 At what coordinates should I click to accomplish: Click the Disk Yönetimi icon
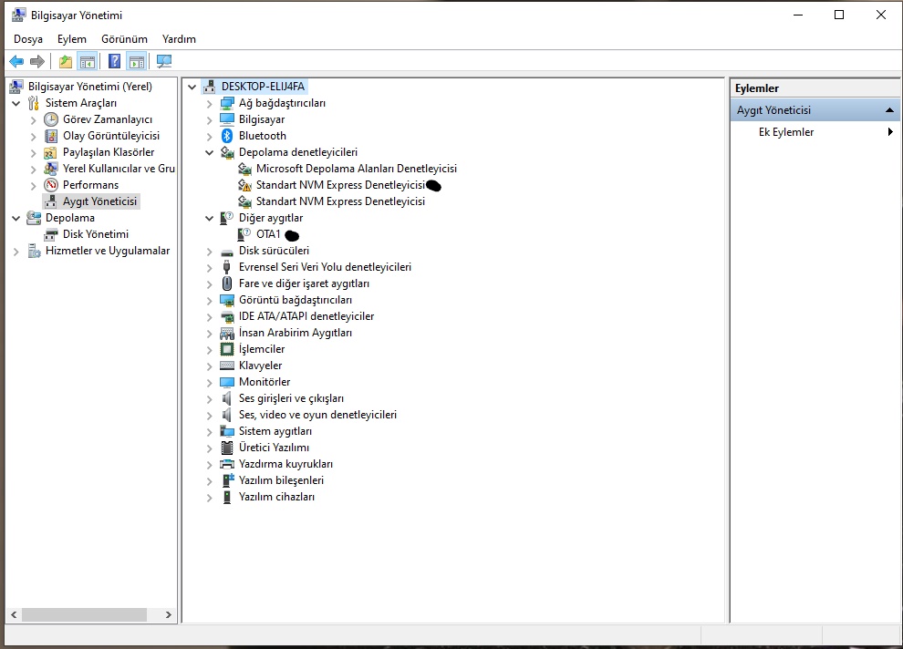(51, 234)
